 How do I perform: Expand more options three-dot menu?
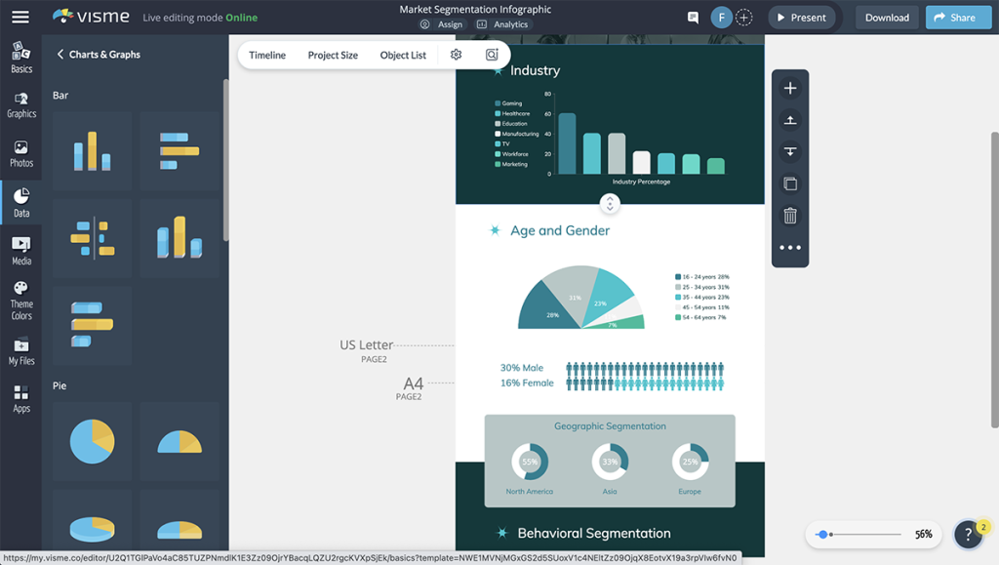[790, 248]
